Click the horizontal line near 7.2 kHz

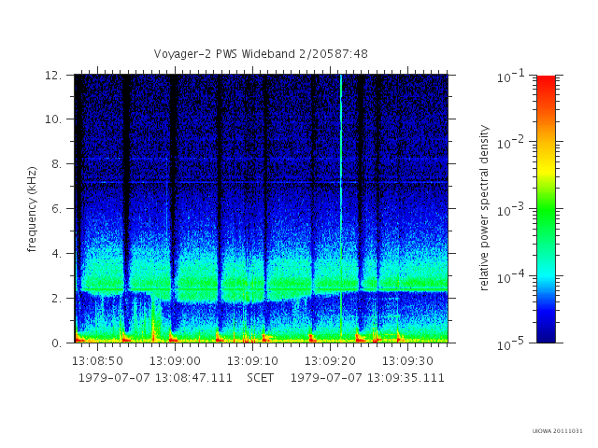pos(262,183)
